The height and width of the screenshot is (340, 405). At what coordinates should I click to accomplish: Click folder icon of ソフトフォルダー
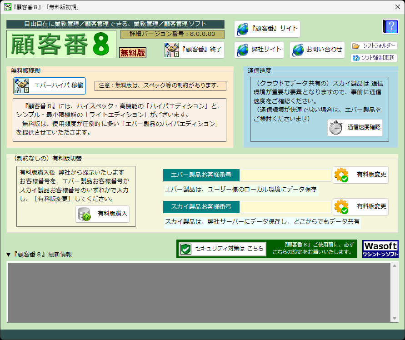(356, 46)
